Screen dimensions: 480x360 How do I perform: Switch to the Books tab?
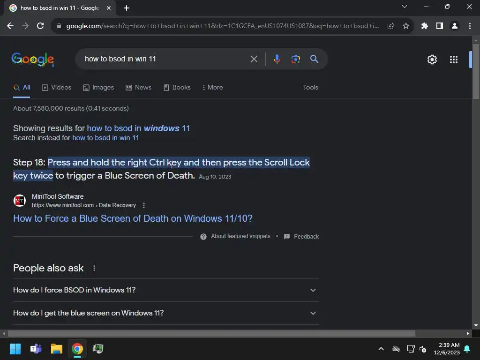click(x=177, y=88)
